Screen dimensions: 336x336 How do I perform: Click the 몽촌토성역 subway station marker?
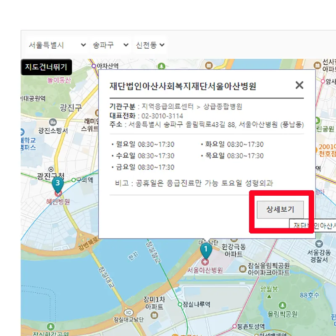coord(235,326)
